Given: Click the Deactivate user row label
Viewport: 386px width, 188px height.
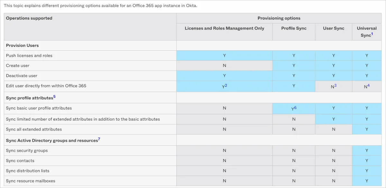Looking at the screenshot, I should (x=22, y=76).
